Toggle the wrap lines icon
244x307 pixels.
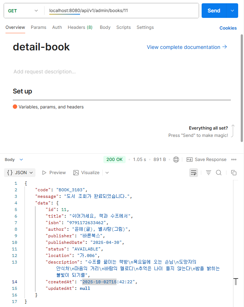[194, 173]
